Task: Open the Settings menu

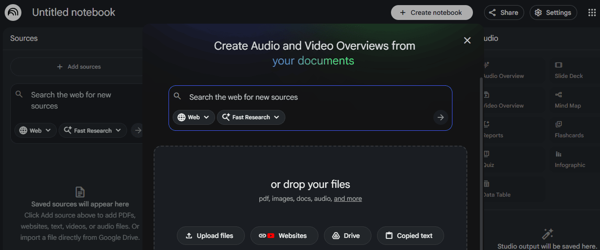Action: click(x=553, y=13)
